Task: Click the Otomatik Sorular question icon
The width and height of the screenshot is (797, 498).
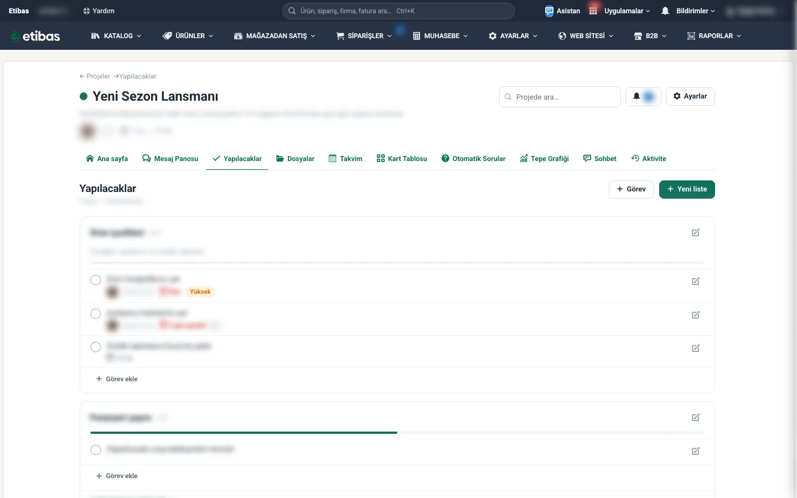Action: click(445, 159)
